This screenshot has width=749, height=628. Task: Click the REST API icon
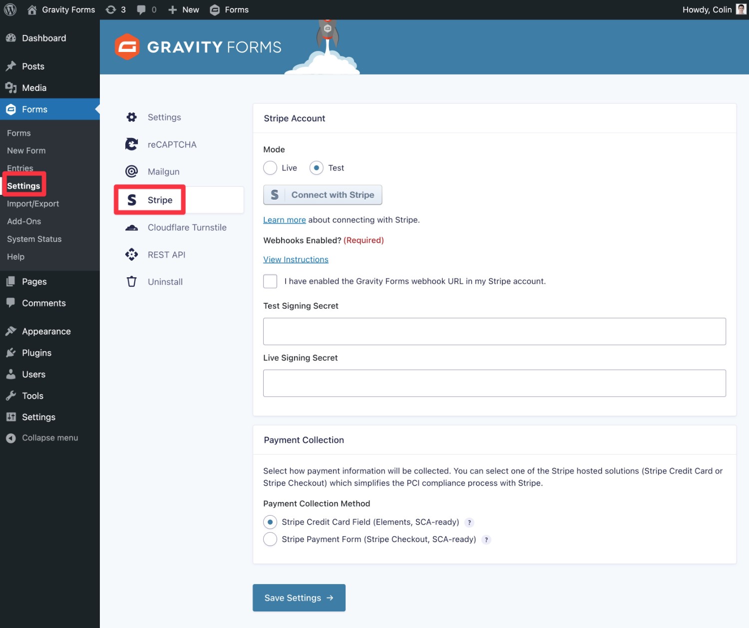[x=132, y=255]
